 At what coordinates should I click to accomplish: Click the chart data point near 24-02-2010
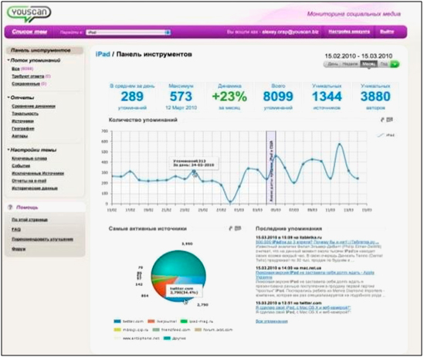point(194,172)
